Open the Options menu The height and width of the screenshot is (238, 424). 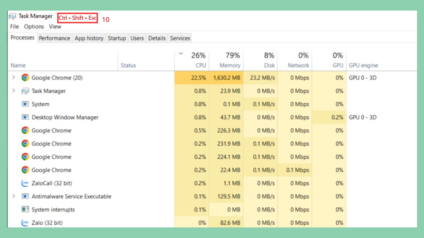34,26
